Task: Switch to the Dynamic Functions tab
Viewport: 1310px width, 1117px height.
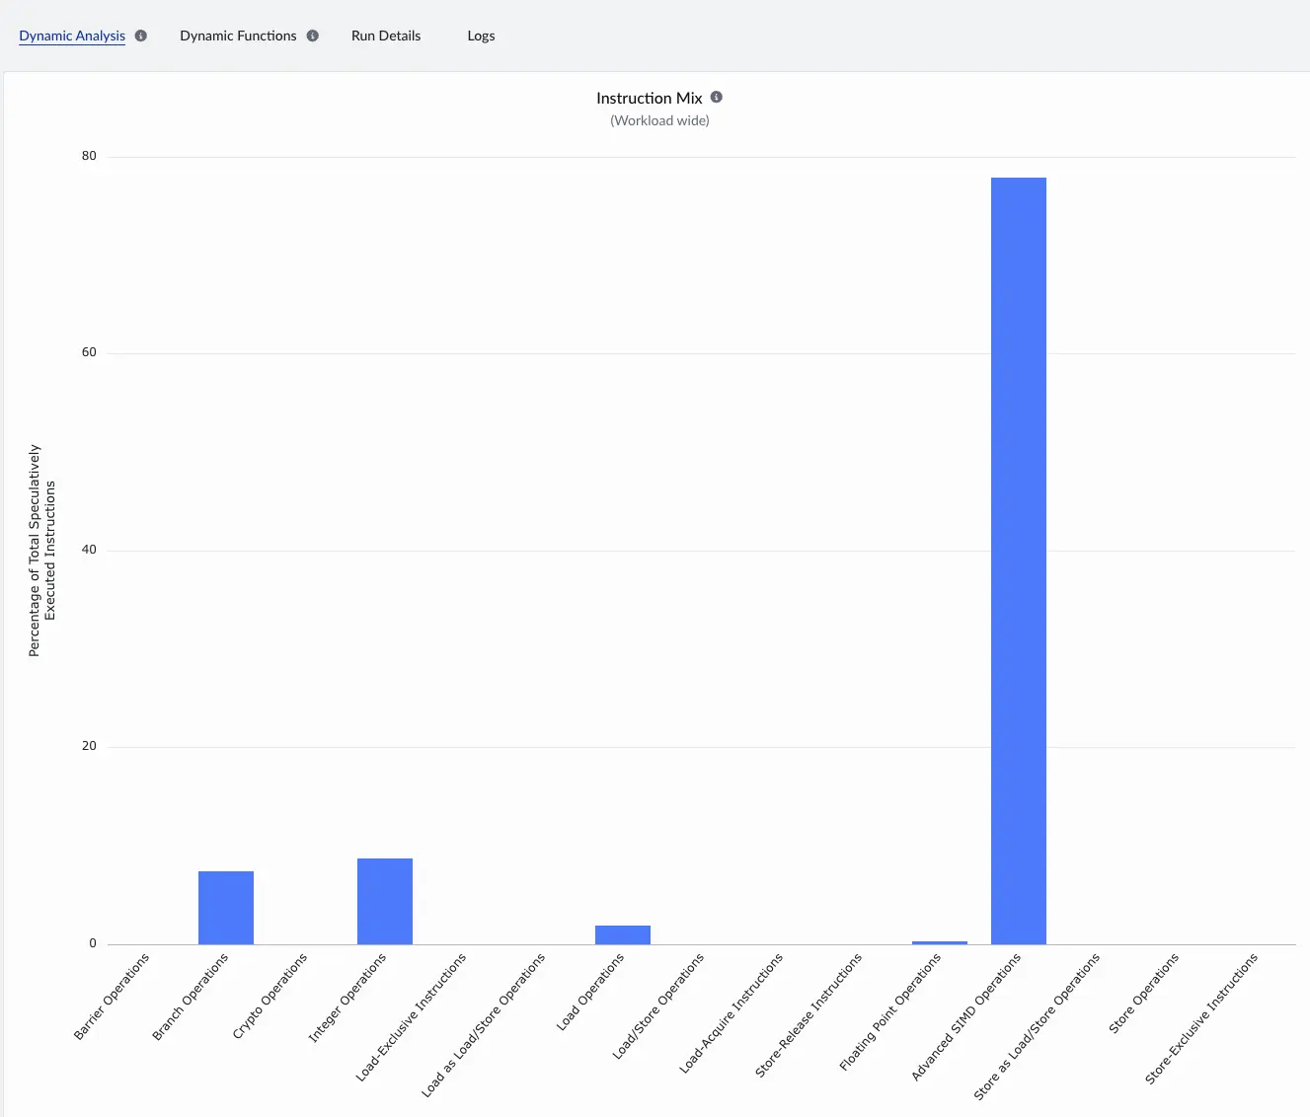Action: (x=238, y=36)
